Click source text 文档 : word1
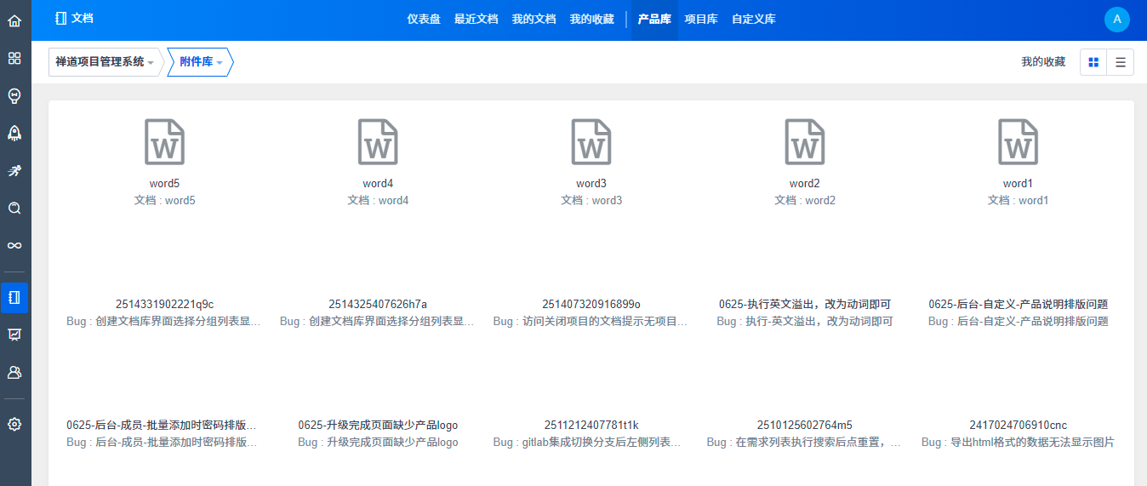 pyautogui.click(x=1018, y=200)
